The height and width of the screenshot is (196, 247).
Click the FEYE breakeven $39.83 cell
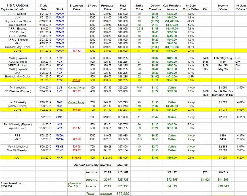(76, 150)
